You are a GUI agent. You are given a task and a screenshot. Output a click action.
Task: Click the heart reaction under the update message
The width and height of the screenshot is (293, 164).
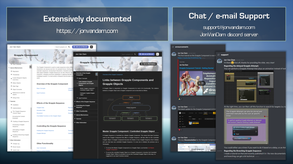[180, 130]
